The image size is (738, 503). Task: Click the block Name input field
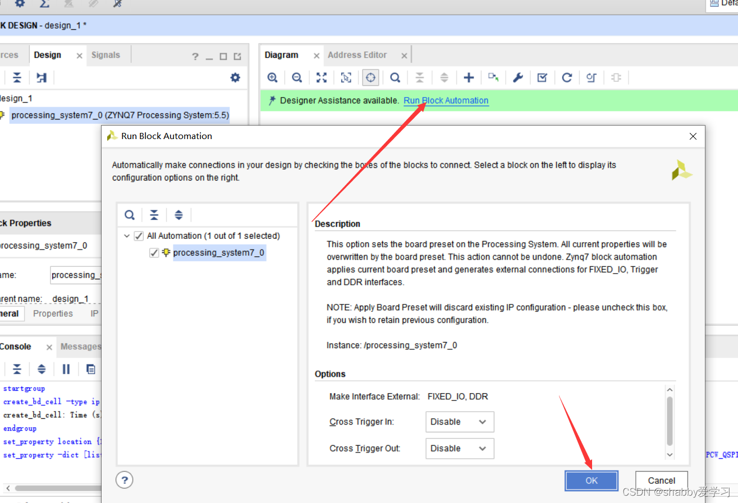click(76, 275)
